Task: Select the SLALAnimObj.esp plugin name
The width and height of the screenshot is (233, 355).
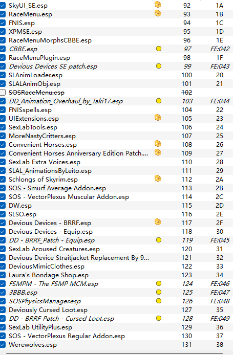Action: tap(34, 84)
